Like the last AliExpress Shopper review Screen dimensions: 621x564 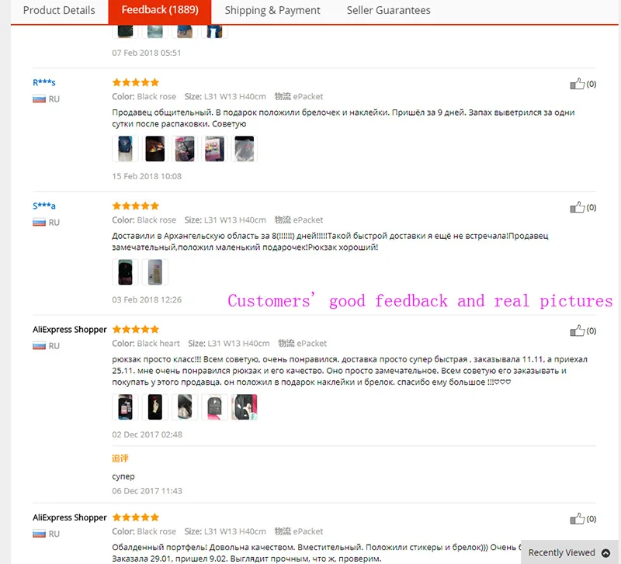click(577, 518)
